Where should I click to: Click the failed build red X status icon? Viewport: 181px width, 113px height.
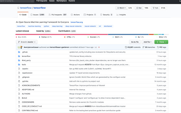click(99, 47)
